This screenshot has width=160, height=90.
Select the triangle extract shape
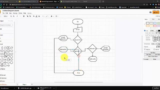[x=2, y=54]
